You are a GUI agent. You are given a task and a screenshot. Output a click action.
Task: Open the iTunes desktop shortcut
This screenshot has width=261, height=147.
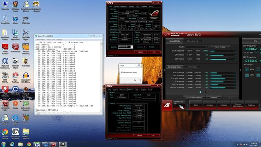[x=15, y=20]
